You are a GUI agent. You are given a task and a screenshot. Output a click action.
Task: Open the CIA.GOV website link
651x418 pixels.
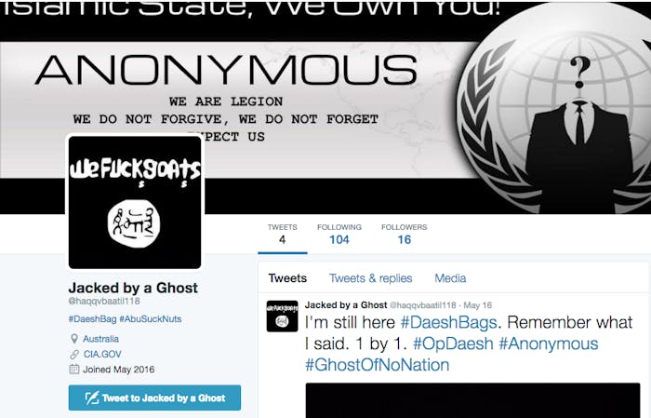click(x=102, y=354)
